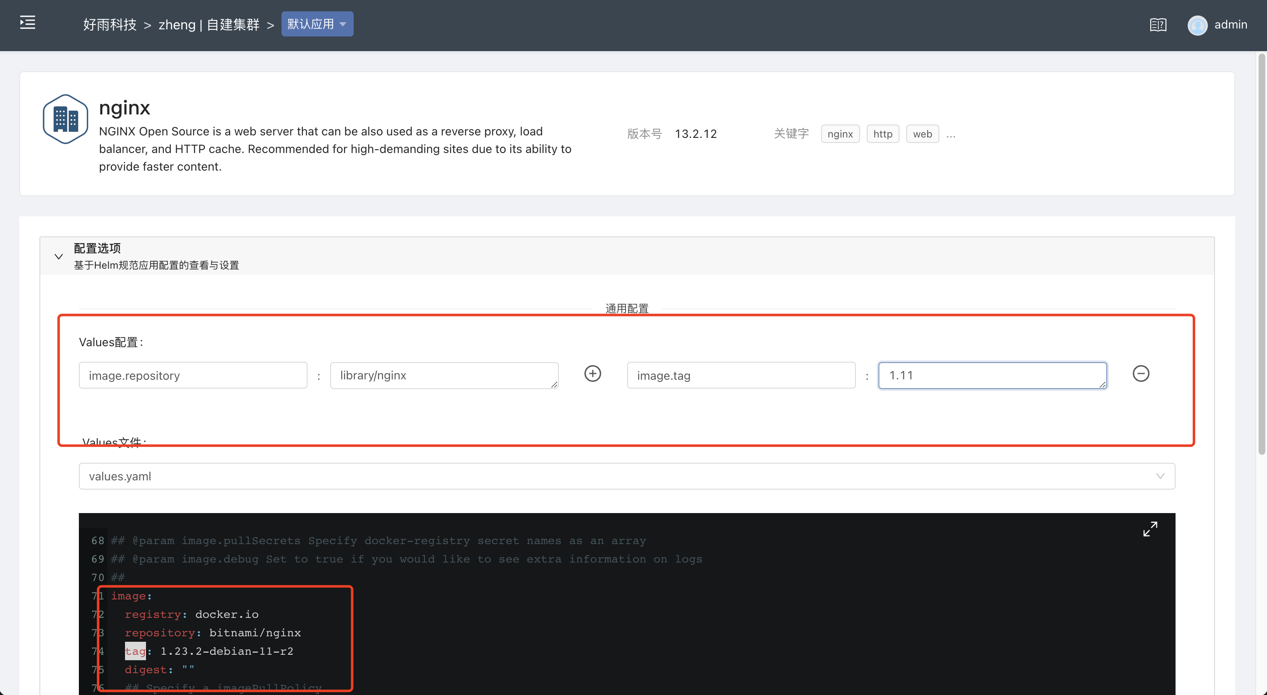This screenshot has width=1267, height=695.
Task: Remove the image.tag pair using minus icon
Action: (x=1141, y=373)
